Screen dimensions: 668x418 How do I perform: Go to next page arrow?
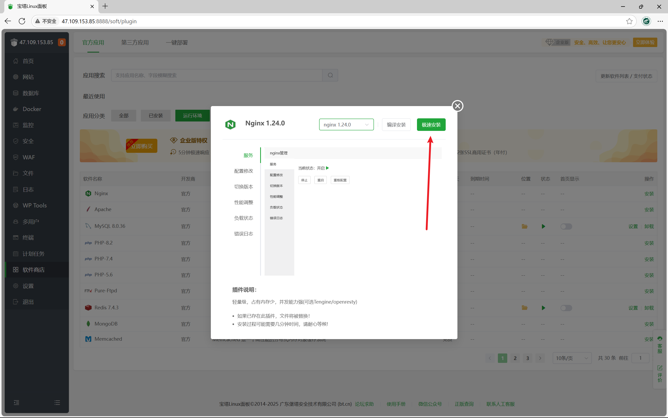tap(540, 358)
